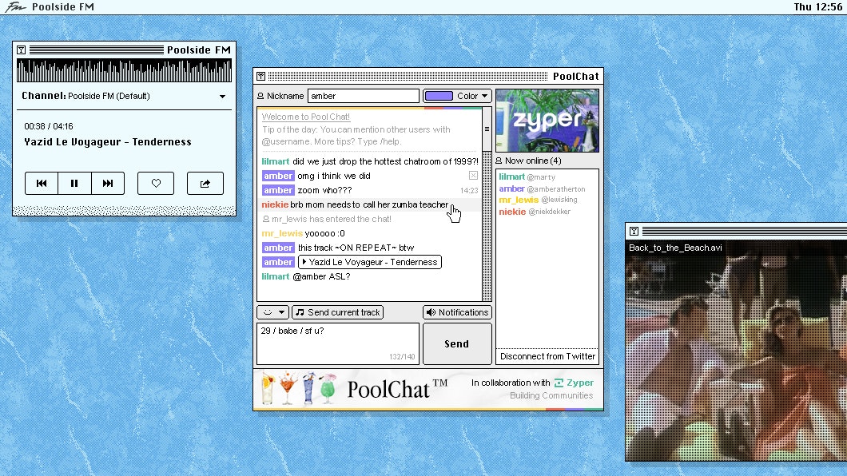Click the Poolside FM player window icon
847x476 pixels.
pos(21,50)
